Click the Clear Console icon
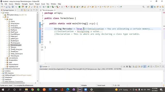The height and width of the screenshot is (92, 165). tap(134, 66)
